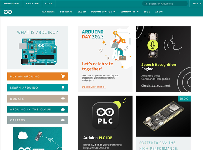Expand the Documentation dropdown arrow
The width and height of the screenshot is (203, 150).
[115, 12]
